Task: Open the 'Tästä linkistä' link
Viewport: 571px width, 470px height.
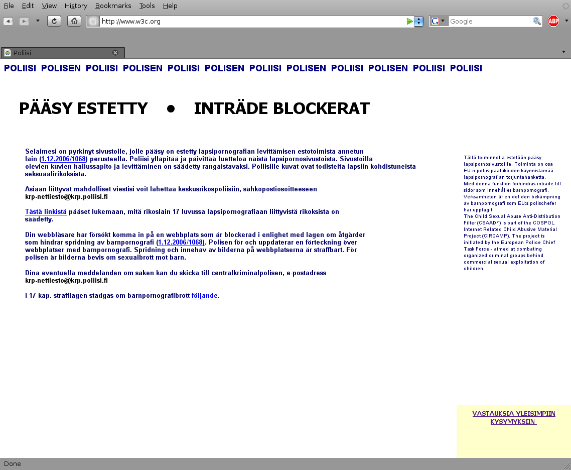Action: pos(46,212)
